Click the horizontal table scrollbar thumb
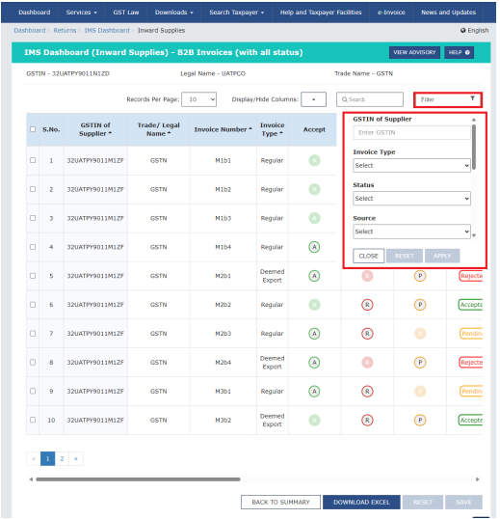This screenshot has width=500, height=519. coord(138,479)
